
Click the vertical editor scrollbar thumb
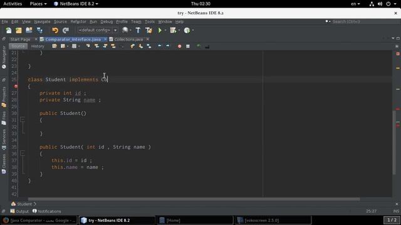coord(394,143)
